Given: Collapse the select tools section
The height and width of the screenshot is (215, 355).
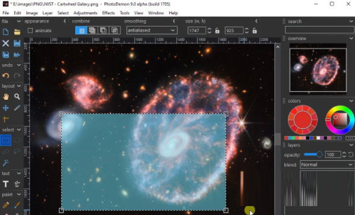Looking at the screenshot, I should pyautogui.click(x=19, y=129).
